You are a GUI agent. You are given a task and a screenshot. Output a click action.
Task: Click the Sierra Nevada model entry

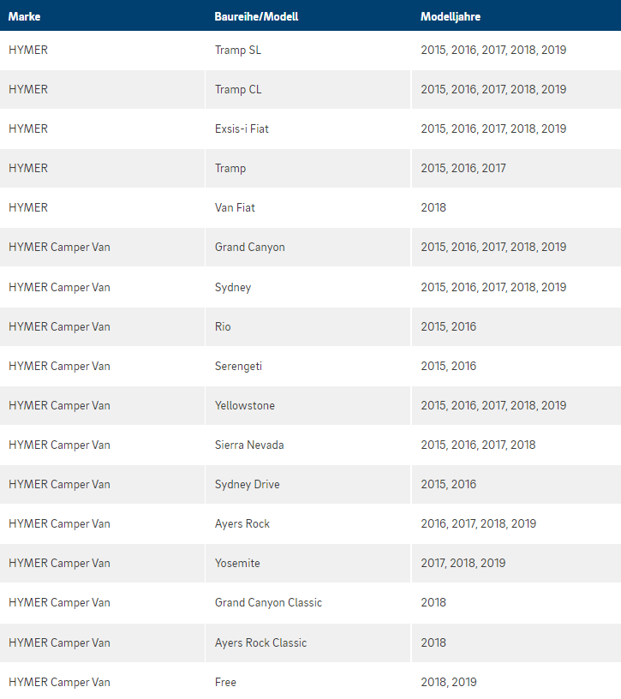[249, 445]
